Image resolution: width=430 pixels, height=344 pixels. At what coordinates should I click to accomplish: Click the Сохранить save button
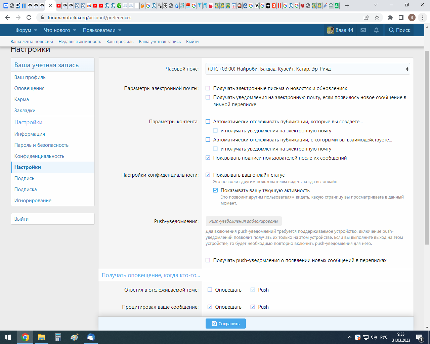225,324
